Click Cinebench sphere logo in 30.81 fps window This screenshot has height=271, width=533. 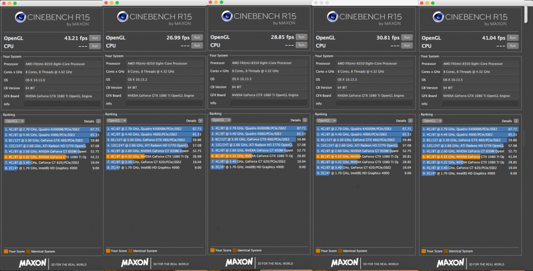(x=333, y=16)
